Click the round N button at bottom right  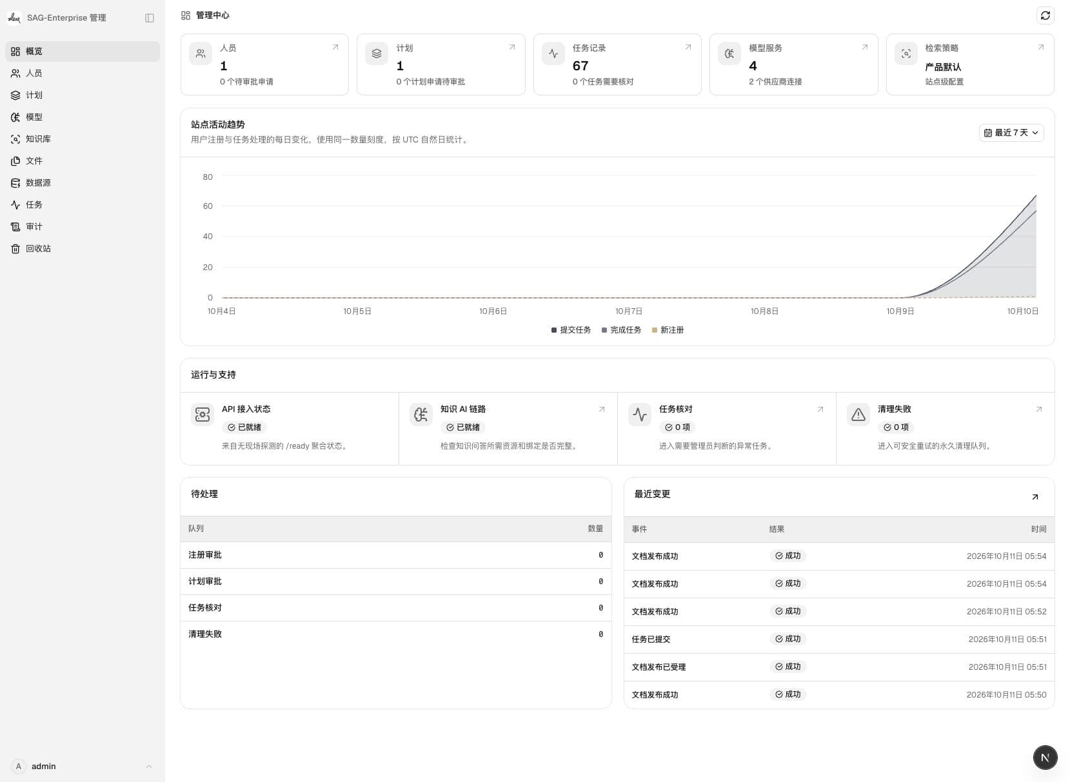point(1045,758)
